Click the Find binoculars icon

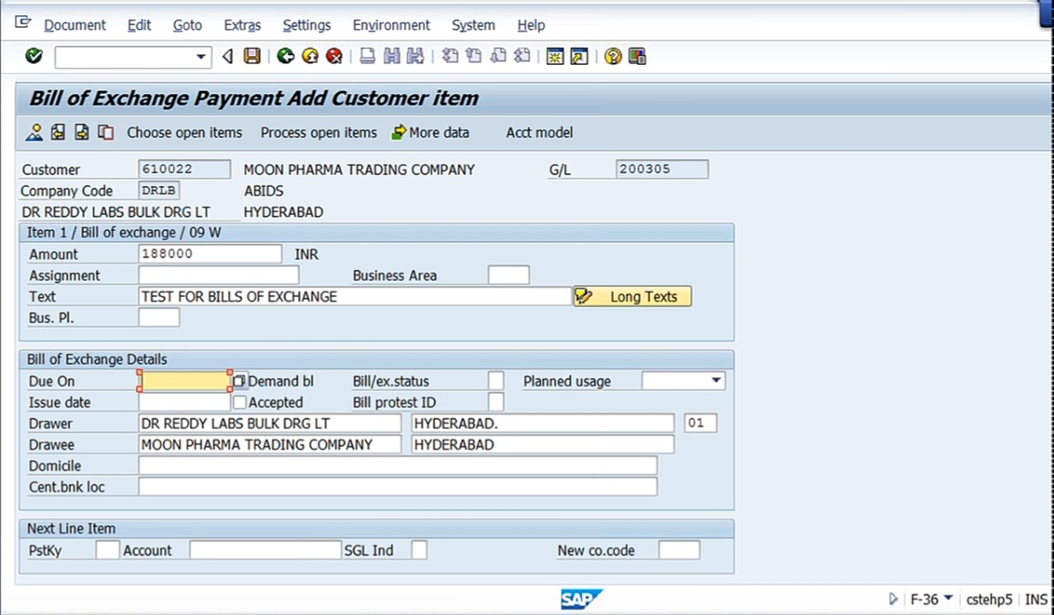391,57
